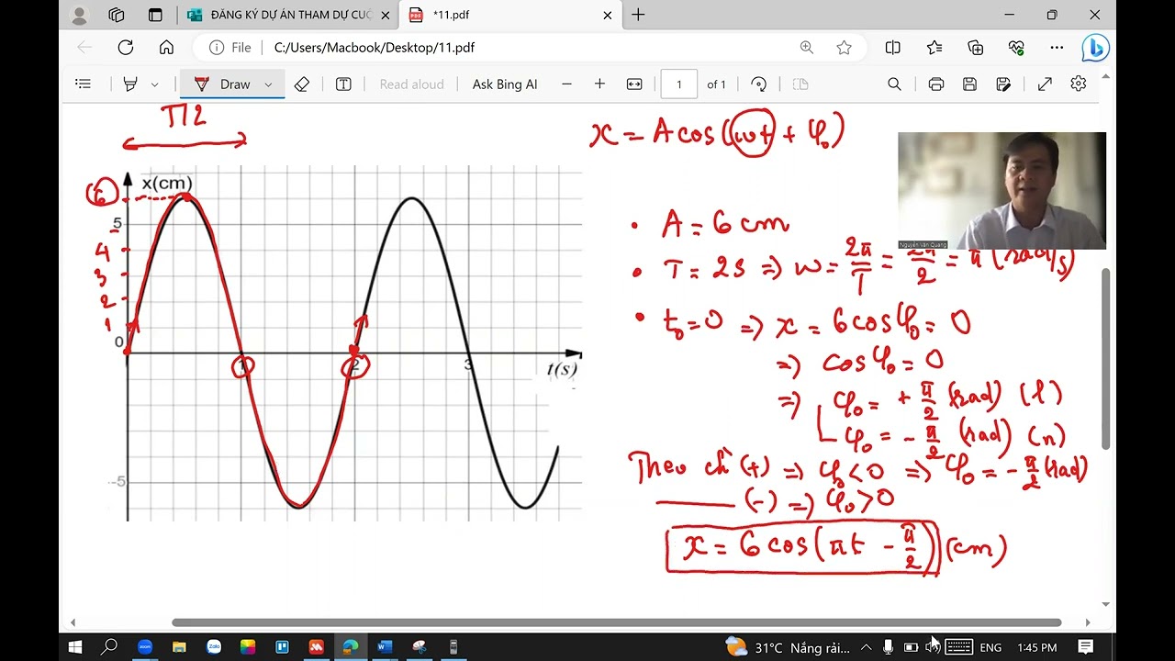Switch to the *11.pdf tab
This screenshot has height=661, width=1175.
pos(510,15)
